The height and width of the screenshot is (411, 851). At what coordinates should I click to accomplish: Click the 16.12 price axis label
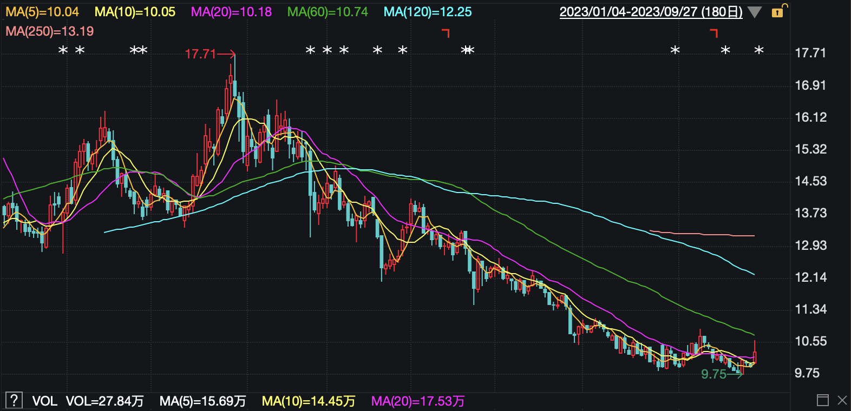coord(811,117)
